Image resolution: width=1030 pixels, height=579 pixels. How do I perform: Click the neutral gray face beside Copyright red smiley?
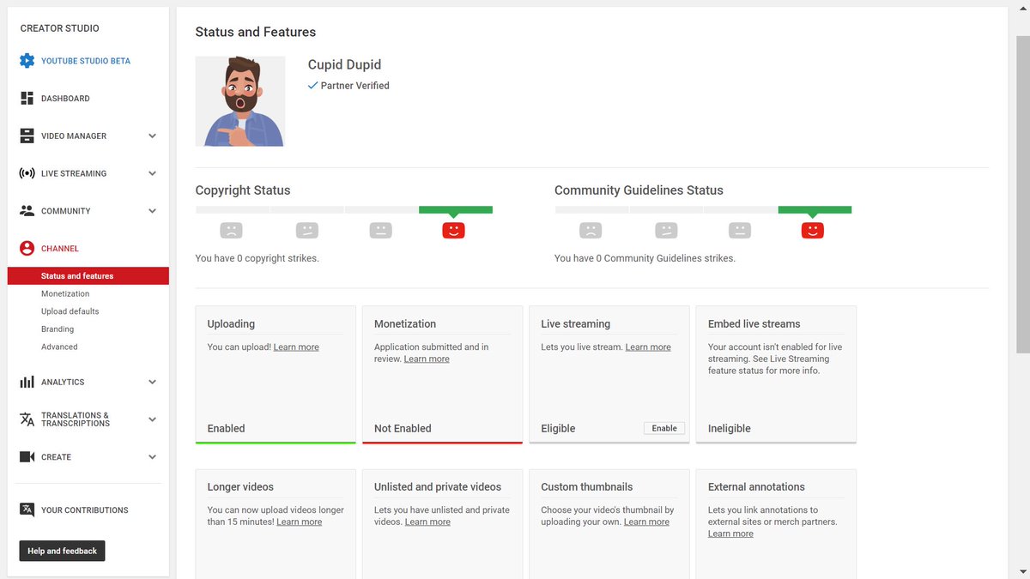click(381, 230)
